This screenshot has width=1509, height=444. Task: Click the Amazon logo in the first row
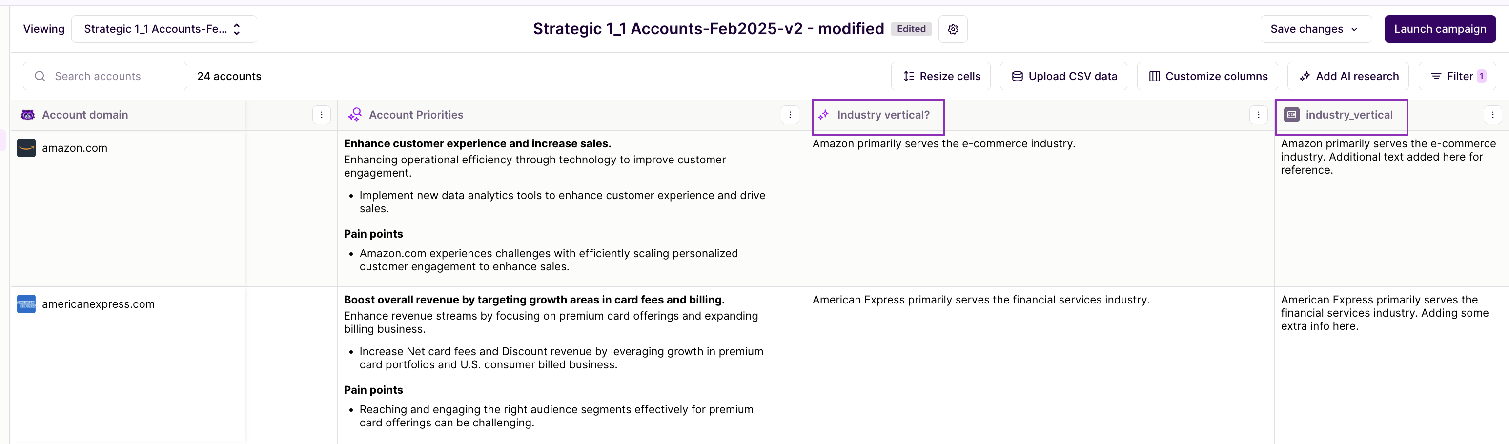26,148
